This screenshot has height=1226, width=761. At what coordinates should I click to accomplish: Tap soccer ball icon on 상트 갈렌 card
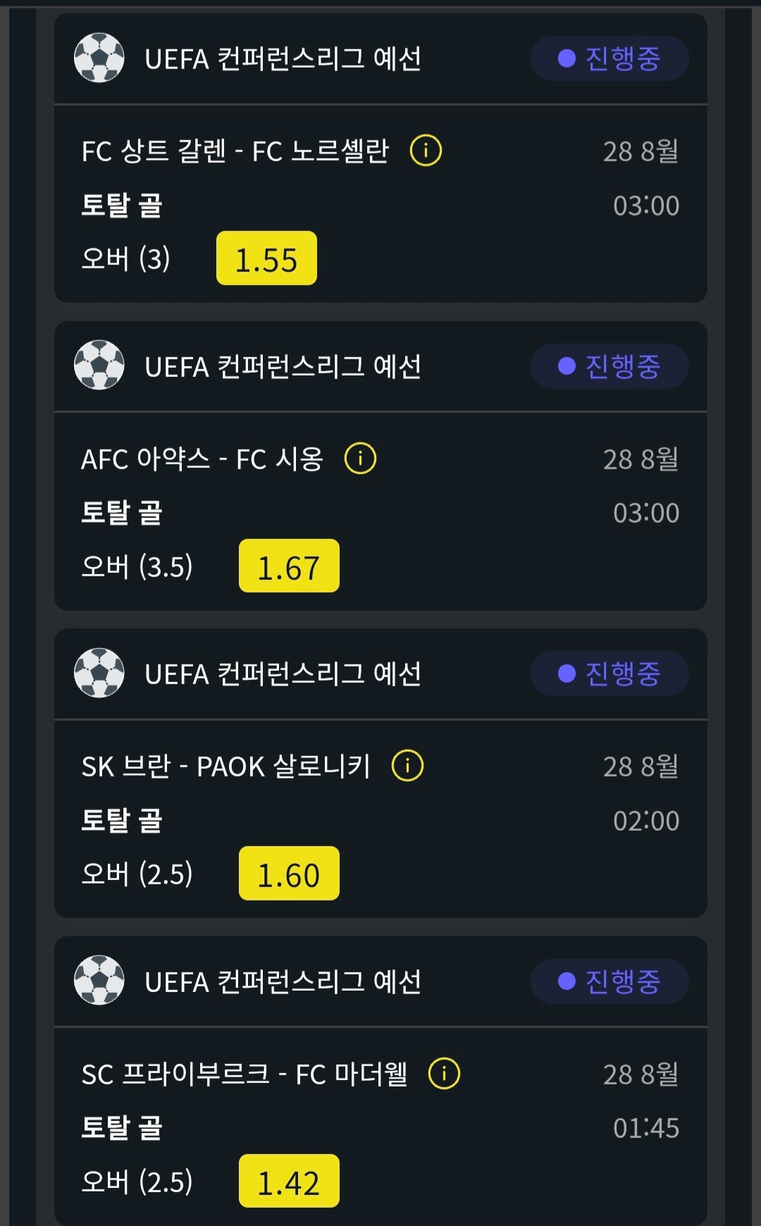click(99, 58)
